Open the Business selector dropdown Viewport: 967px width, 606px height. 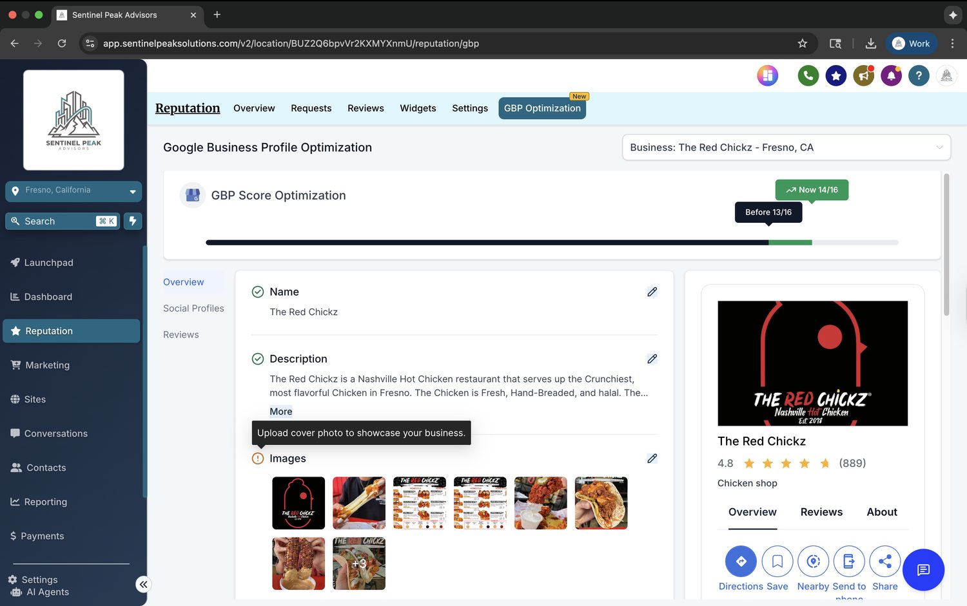pos(786,147)
